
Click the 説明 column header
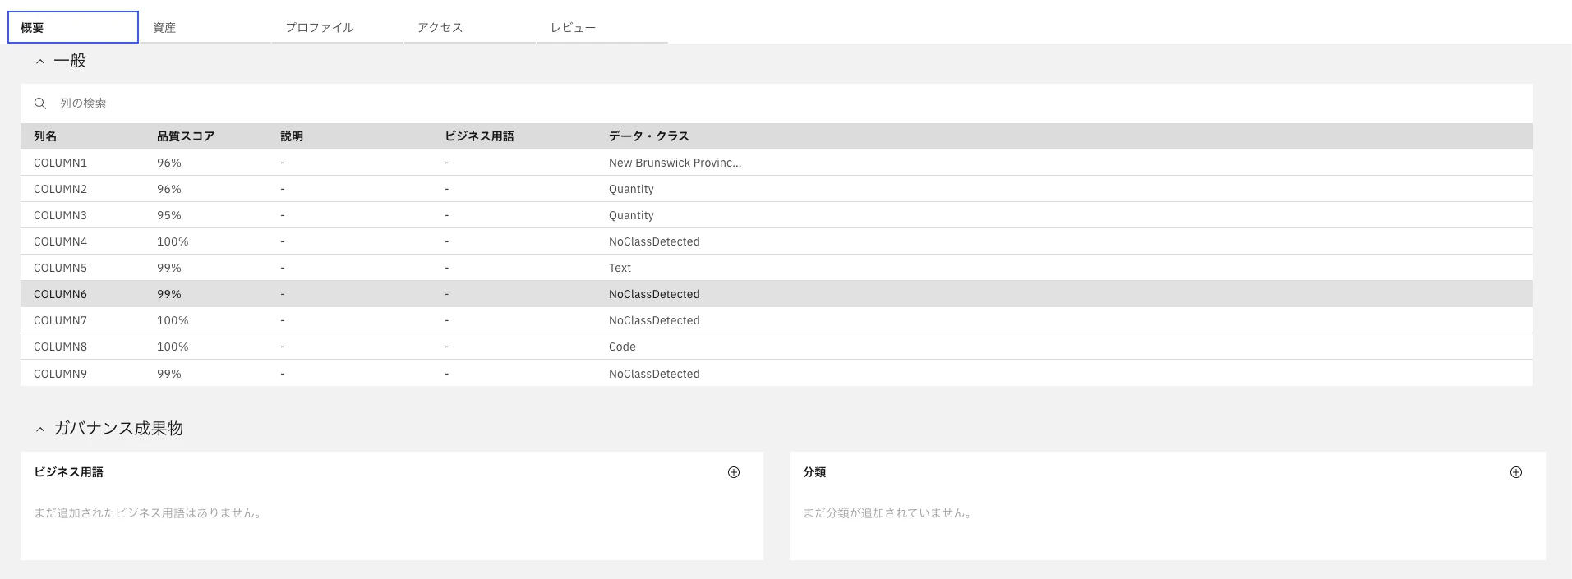coord(292,136)
